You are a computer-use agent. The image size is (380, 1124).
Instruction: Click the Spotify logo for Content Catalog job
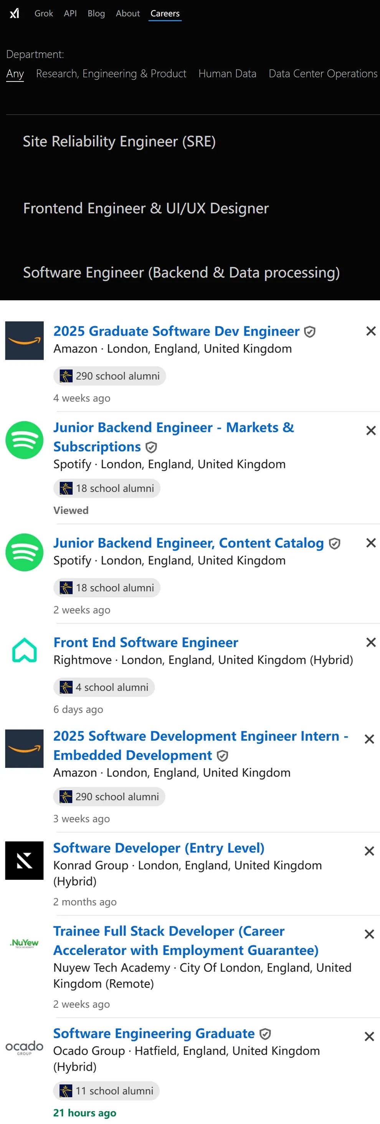25,553
